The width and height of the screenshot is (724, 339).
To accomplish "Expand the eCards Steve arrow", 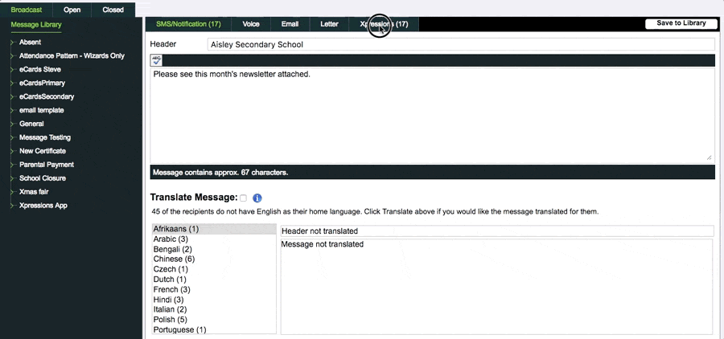I will pyautogui.click(x=14, y=70).
